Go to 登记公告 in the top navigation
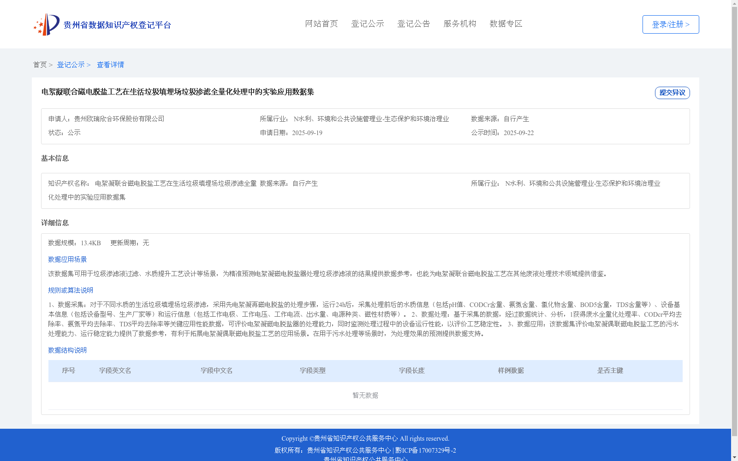 pos(414,24)
